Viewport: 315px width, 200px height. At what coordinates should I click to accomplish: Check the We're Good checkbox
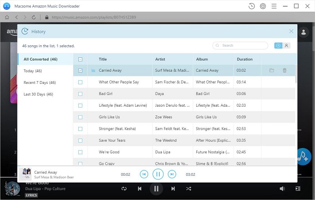80,152
